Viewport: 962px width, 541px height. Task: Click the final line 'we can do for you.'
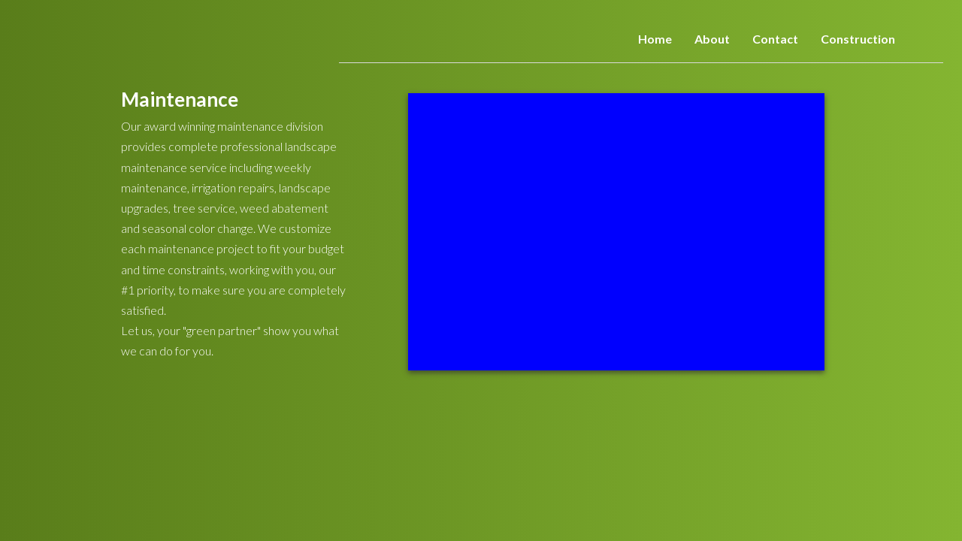tap(167, 351)
